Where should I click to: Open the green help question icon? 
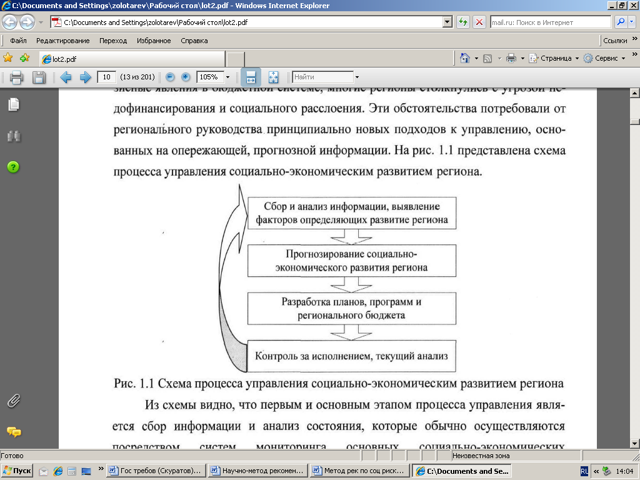[x=13, y=167]
